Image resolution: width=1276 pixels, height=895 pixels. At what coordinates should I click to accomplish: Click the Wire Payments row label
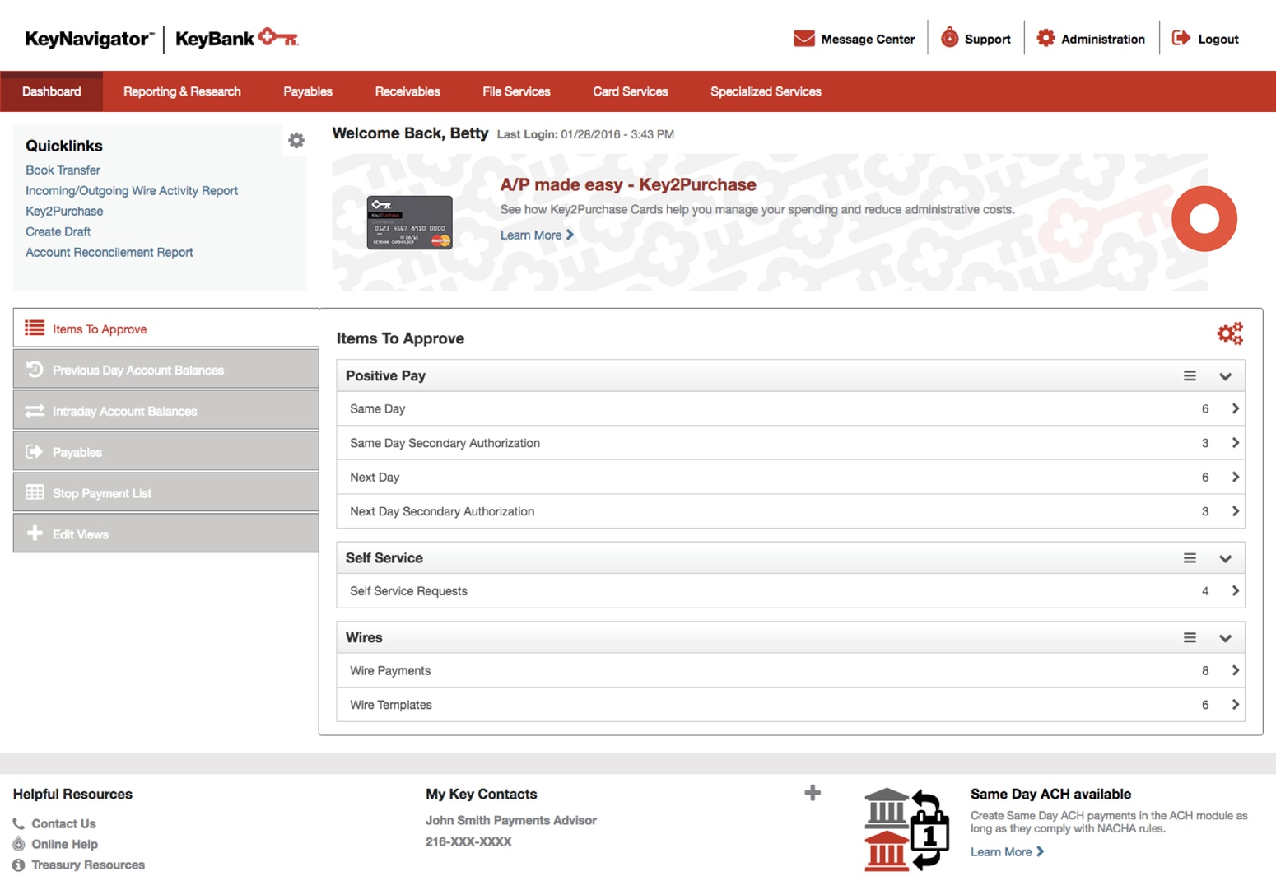pos(390,671)
